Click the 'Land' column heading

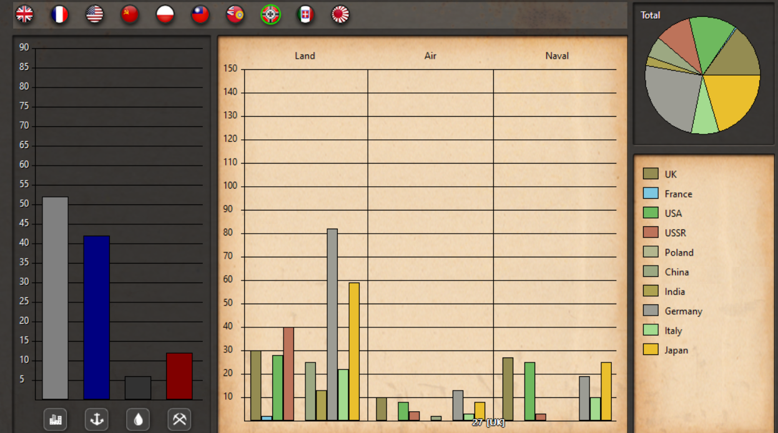point(305,56)
